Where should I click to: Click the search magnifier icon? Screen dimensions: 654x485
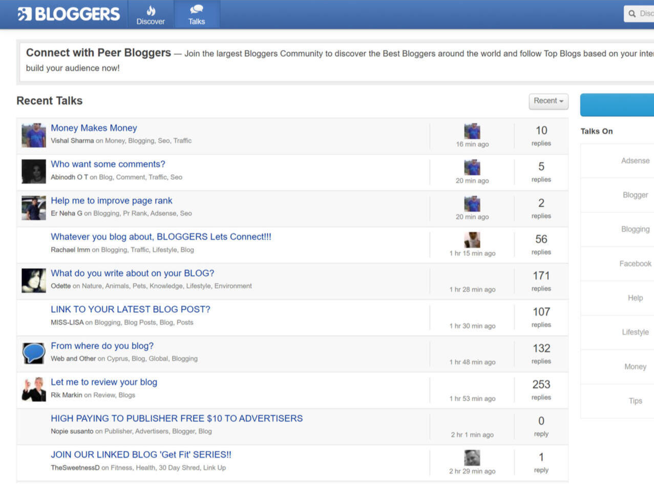[631, 13]
